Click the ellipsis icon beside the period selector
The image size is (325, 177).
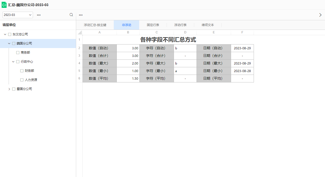coord(39,15)
